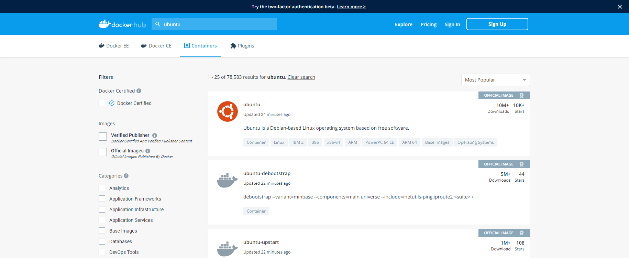
Task: Open the Explore menu item
Action: [404, 24]
